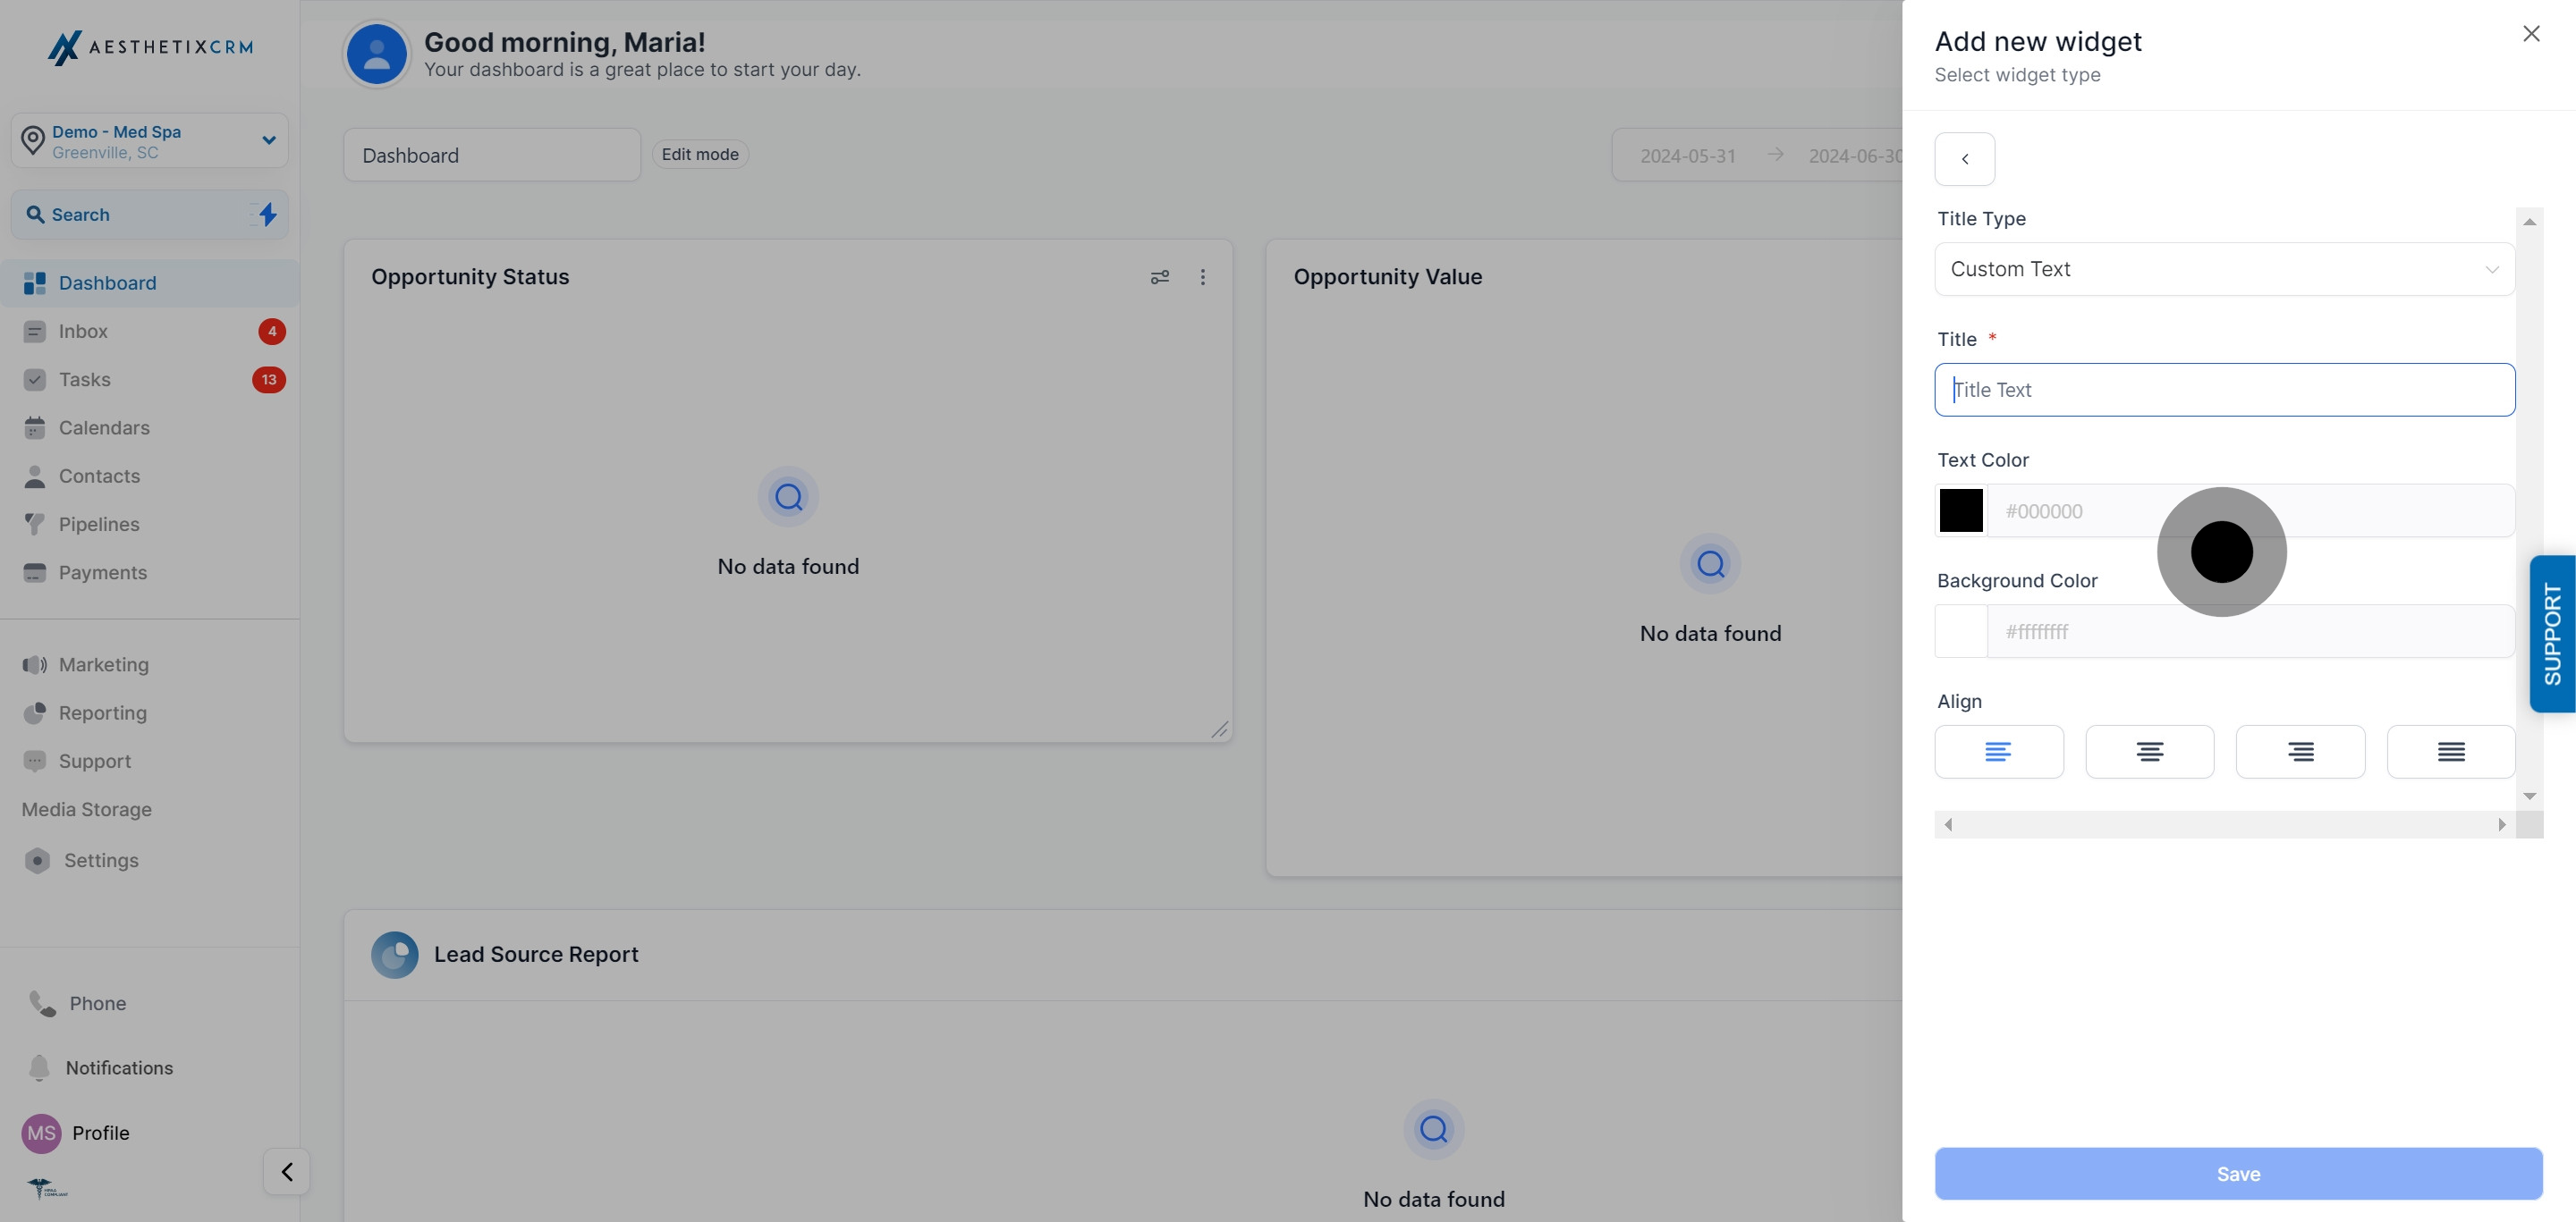Open Pipelines in the sidebar

pyautogui.click(x=150, y=524)
